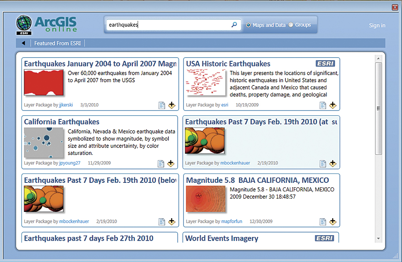This screenshot has width=402, height=262.
Task: Select the Groups radio button
Action: pos(291,25)
